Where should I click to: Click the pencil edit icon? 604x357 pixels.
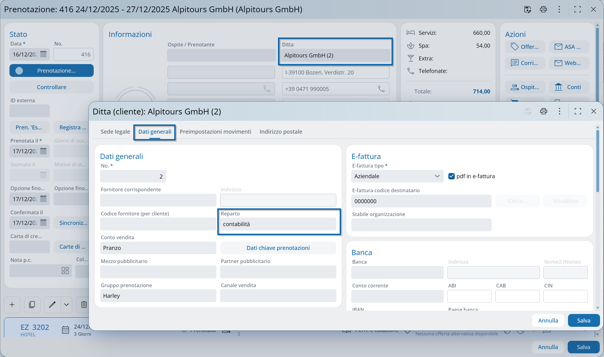52,305
